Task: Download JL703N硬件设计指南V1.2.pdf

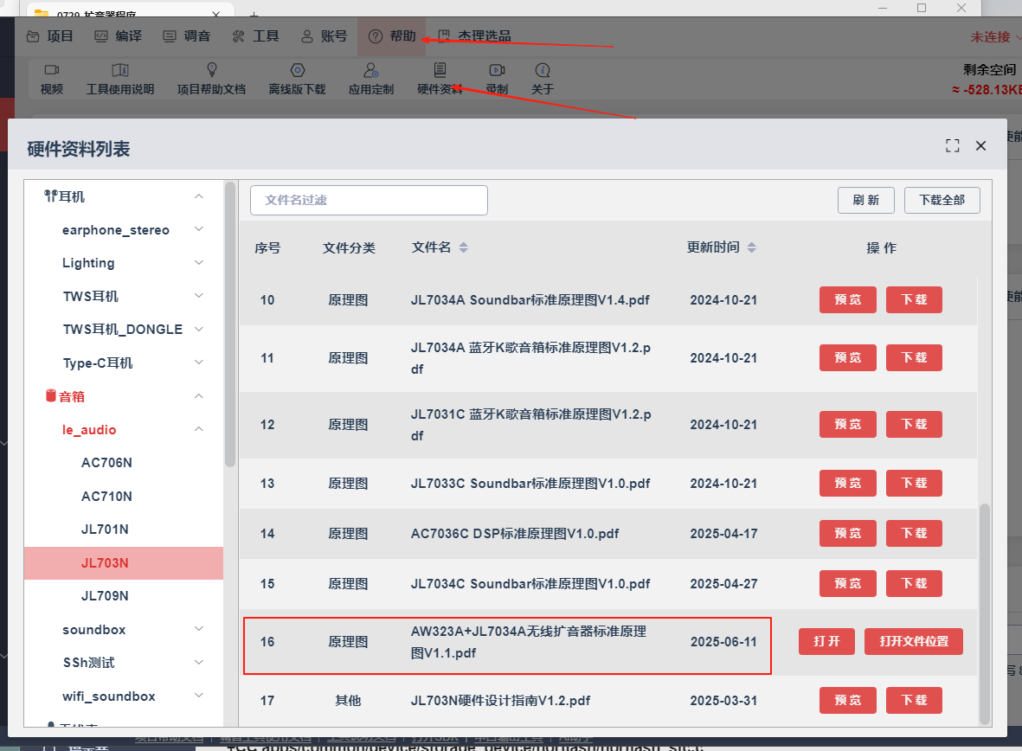Action: click(914, 700)
